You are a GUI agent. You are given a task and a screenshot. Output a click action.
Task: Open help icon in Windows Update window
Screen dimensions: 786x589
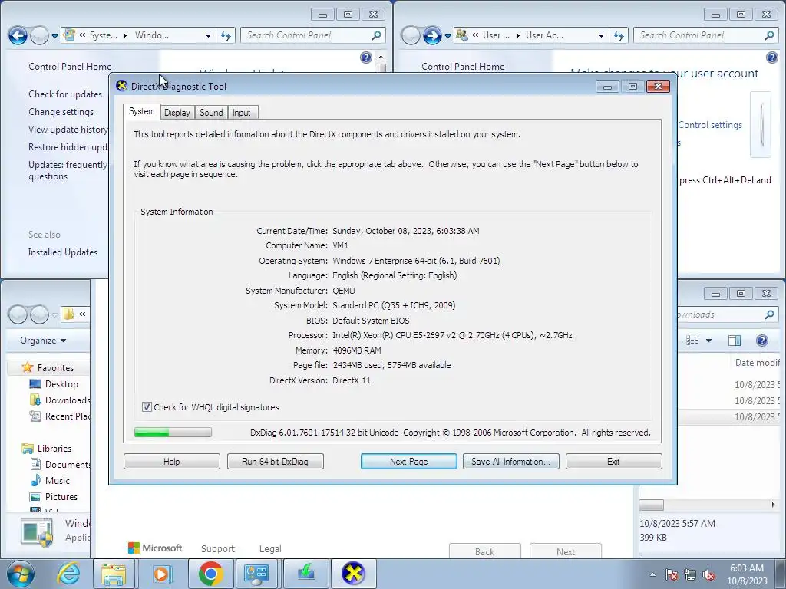tap(366, 57)
